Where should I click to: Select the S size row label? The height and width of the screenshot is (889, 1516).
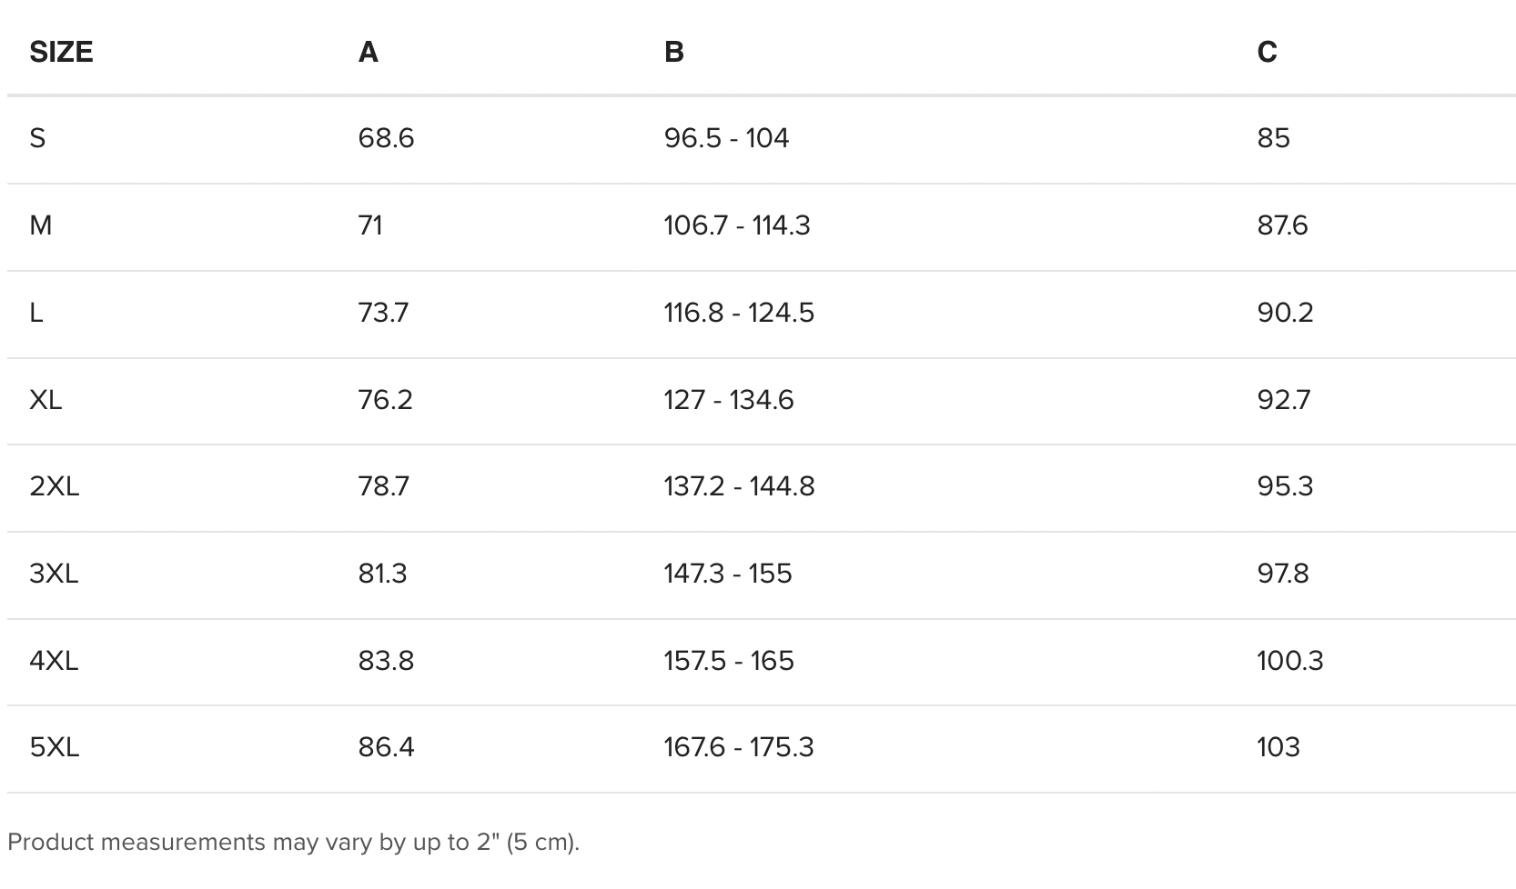(x=37, y=138)
